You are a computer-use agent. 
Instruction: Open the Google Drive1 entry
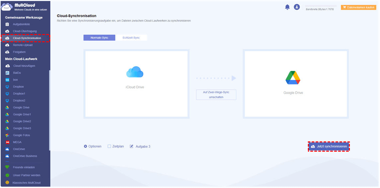pyautogui.click(x=22, y=114)
